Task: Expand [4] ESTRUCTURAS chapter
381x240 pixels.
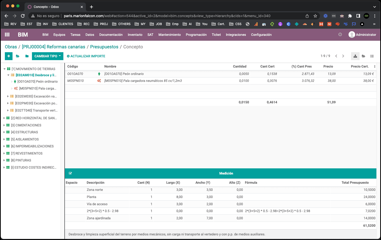Action: pos(4,132)
